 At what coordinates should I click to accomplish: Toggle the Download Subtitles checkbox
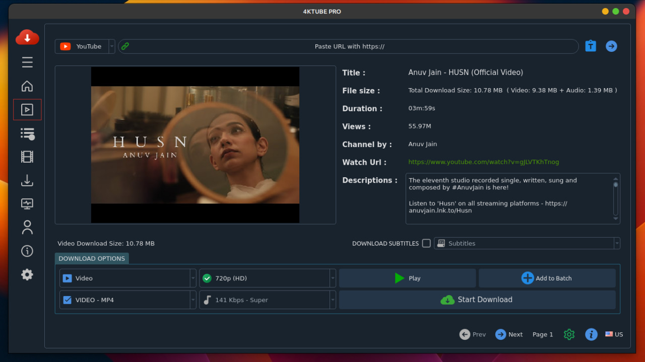(x=426, y=243)
